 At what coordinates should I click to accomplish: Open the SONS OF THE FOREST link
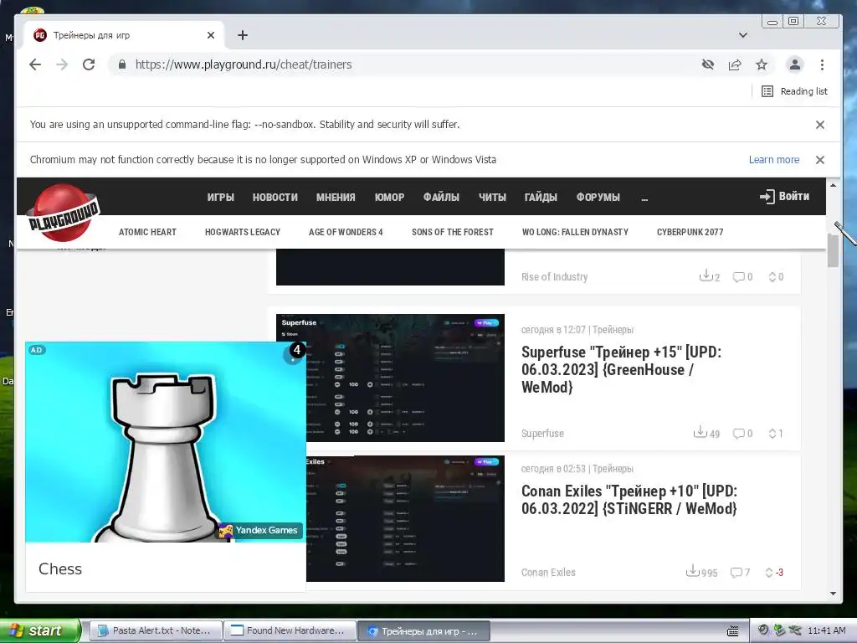453,232
